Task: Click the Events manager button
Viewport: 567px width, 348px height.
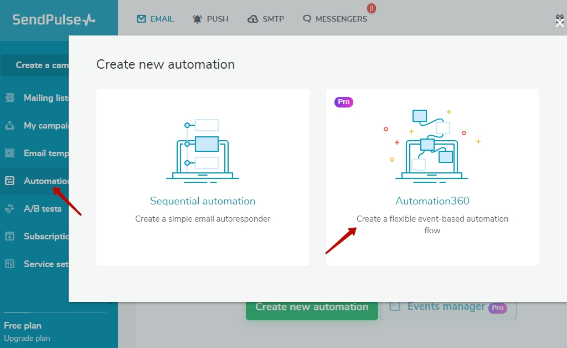Action: [x=448, y=310]
